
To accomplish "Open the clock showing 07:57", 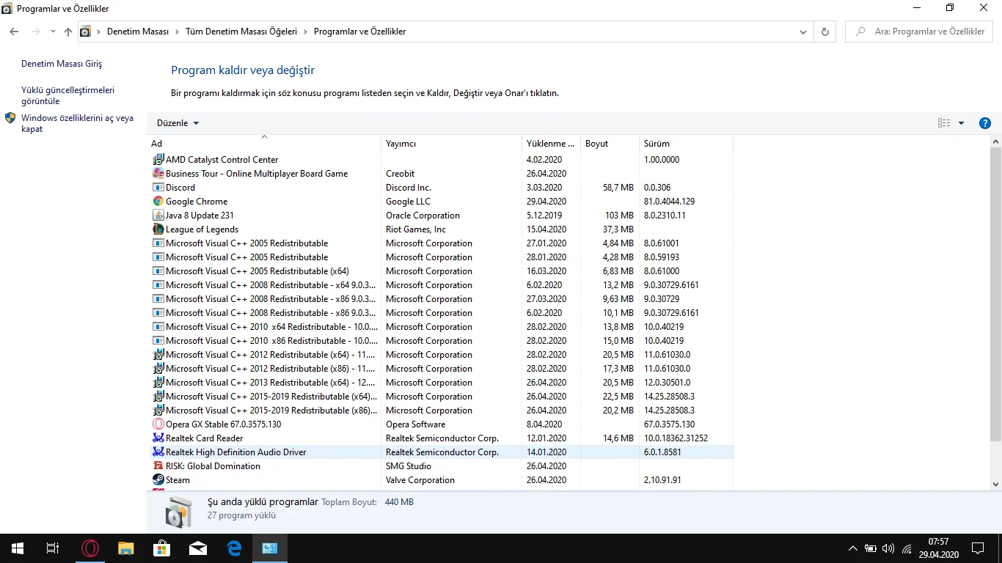I will (x=938, y=548).
